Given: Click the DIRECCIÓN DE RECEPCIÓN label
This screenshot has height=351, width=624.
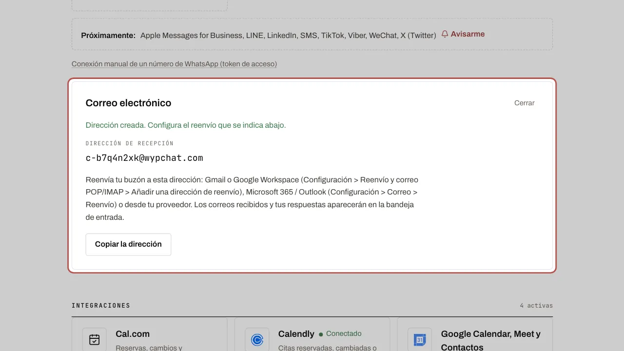Looking at the screenshot, I should (130, 143).
